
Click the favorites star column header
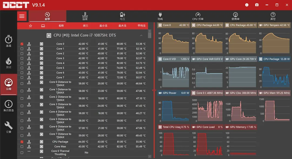(x=31, y=26)
